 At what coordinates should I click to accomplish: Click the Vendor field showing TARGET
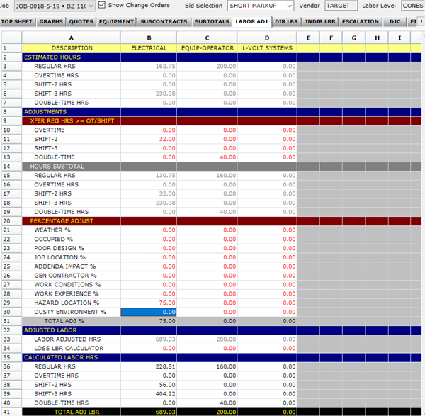coord(341,6)
